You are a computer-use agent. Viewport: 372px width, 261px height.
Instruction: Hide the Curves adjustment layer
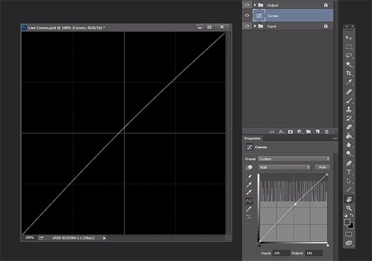pyautogui.click(x=247, y=16)
